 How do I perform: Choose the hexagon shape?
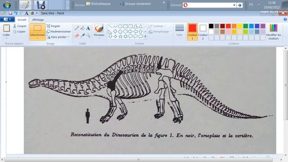coord(126,31)
